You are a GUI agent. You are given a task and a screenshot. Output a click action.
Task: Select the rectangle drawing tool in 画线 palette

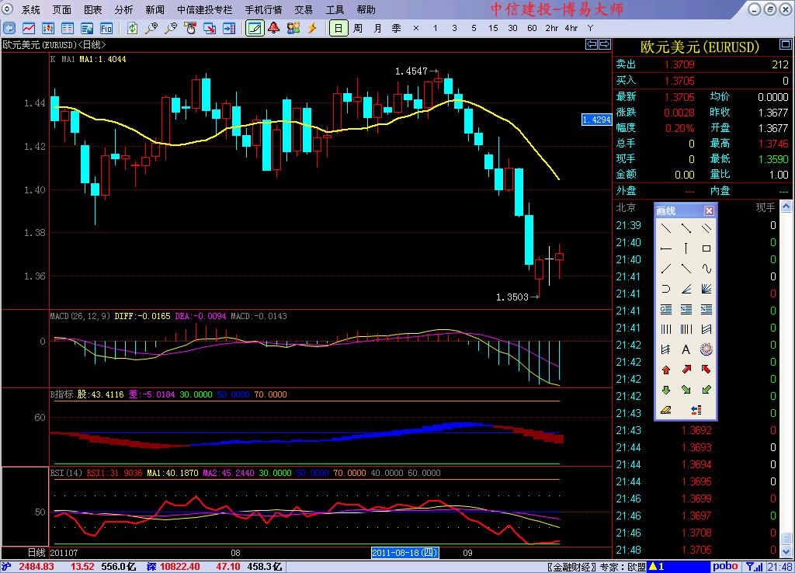click(x=706, y=248)
